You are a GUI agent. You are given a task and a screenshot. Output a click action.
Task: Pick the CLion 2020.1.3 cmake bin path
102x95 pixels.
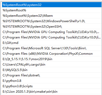tap(52, 92)
